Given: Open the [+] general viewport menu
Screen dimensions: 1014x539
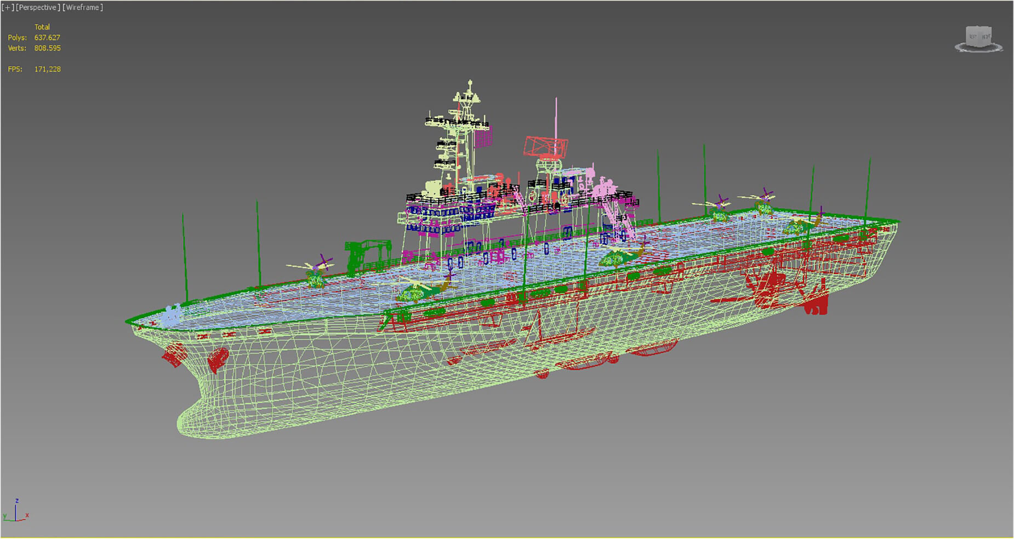Looking at the screenshot, I should [x=8, y=8].
